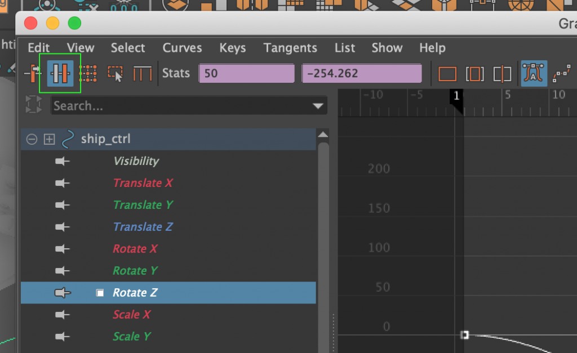Screen dimensions: 577x353
Task: Select the Lattice Deform Keys tool
Action: (87, 73)
